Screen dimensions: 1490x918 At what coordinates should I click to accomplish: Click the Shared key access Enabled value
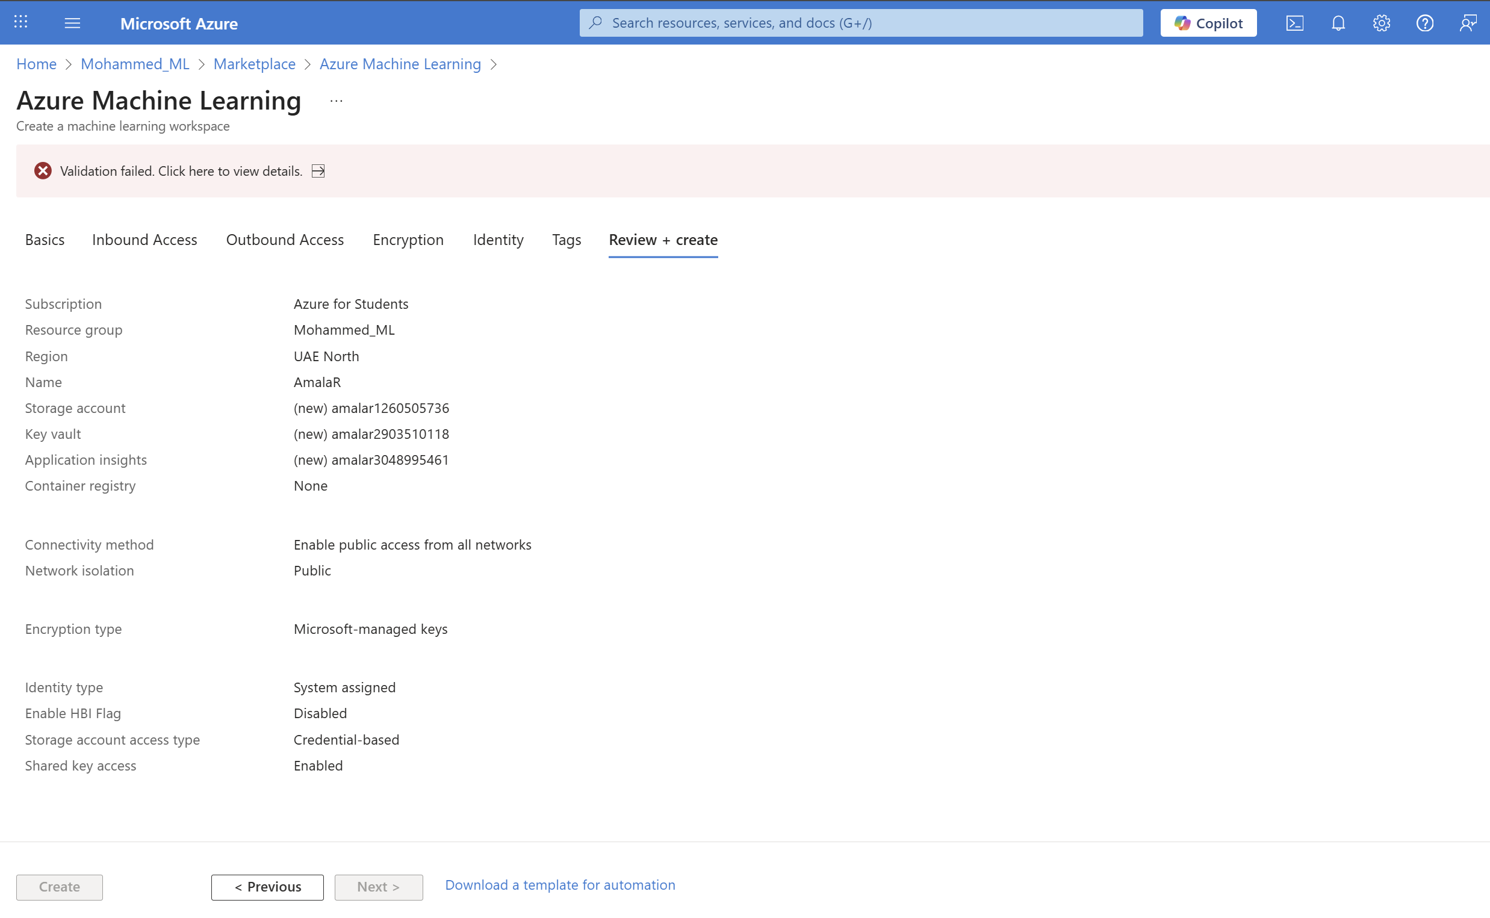[x=318, y=766]
